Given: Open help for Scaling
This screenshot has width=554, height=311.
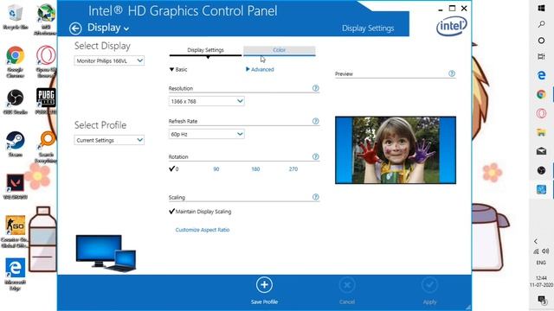Looking at the screenshot, I should point(315,197).
